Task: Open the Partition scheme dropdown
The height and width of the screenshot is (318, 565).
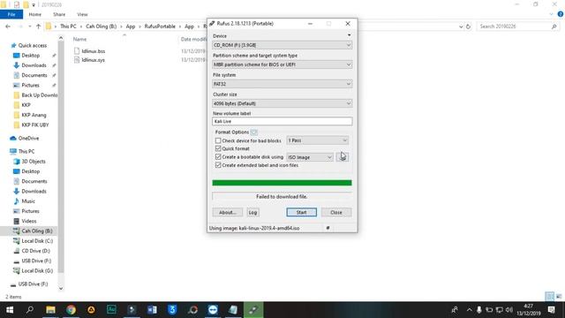Action: (x=282, y=64)
